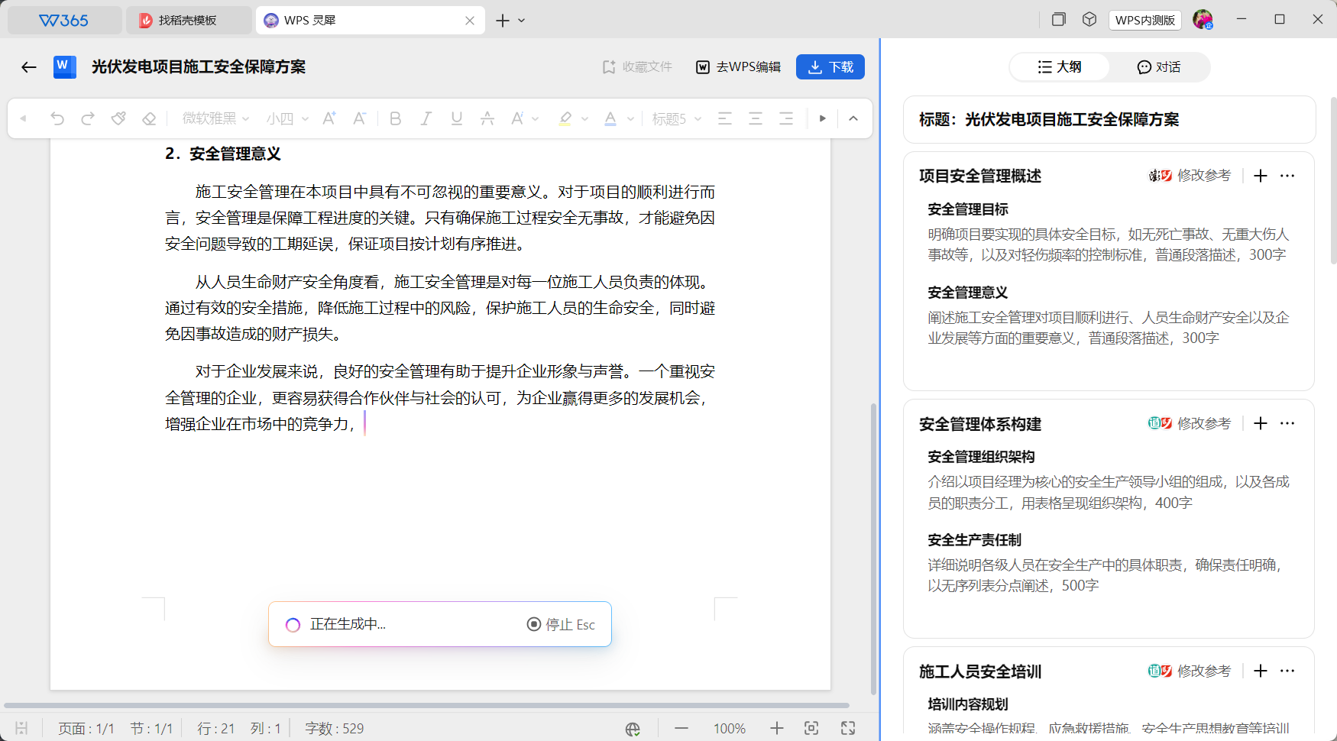Click the undo arrow in toolbar
Screen dimensions: 1337x741
click(57, 118)
